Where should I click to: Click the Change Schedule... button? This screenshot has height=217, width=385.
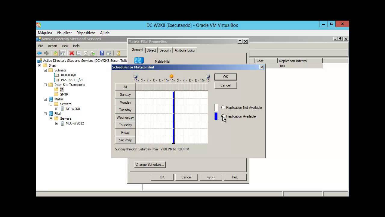[x=150, y=165]
